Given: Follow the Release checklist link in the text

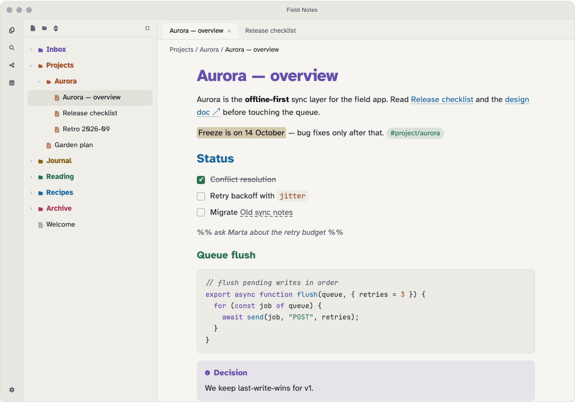Looking at the screenshot, I should [442, 99].
